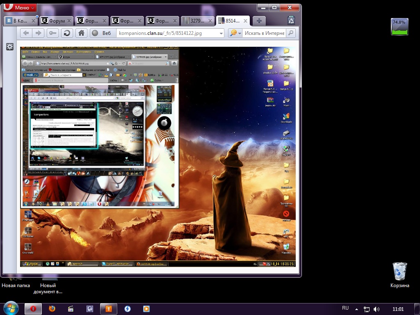Go to the home page icon
Screen dimensions: 420x315
point(81,33)
